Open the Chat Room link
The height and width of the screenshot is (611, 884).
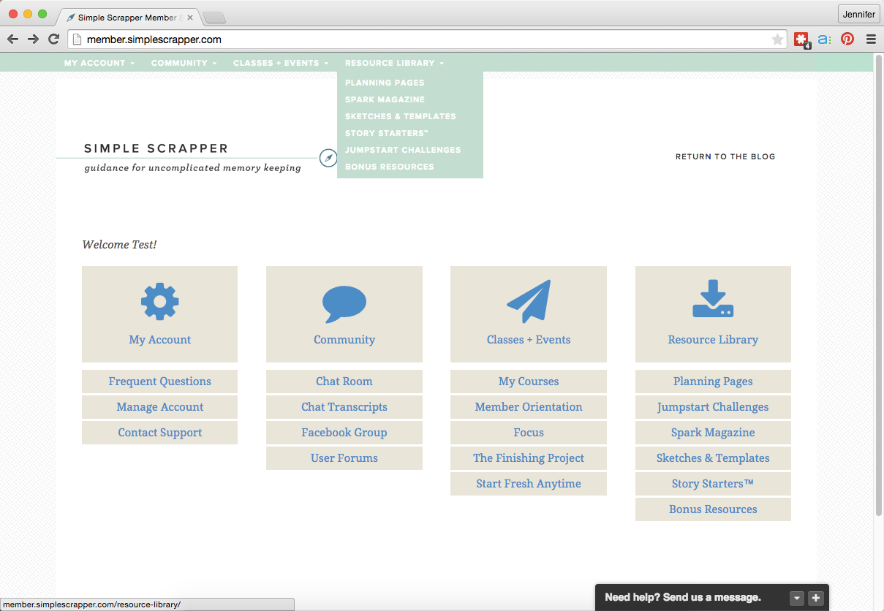pos(344,382)
